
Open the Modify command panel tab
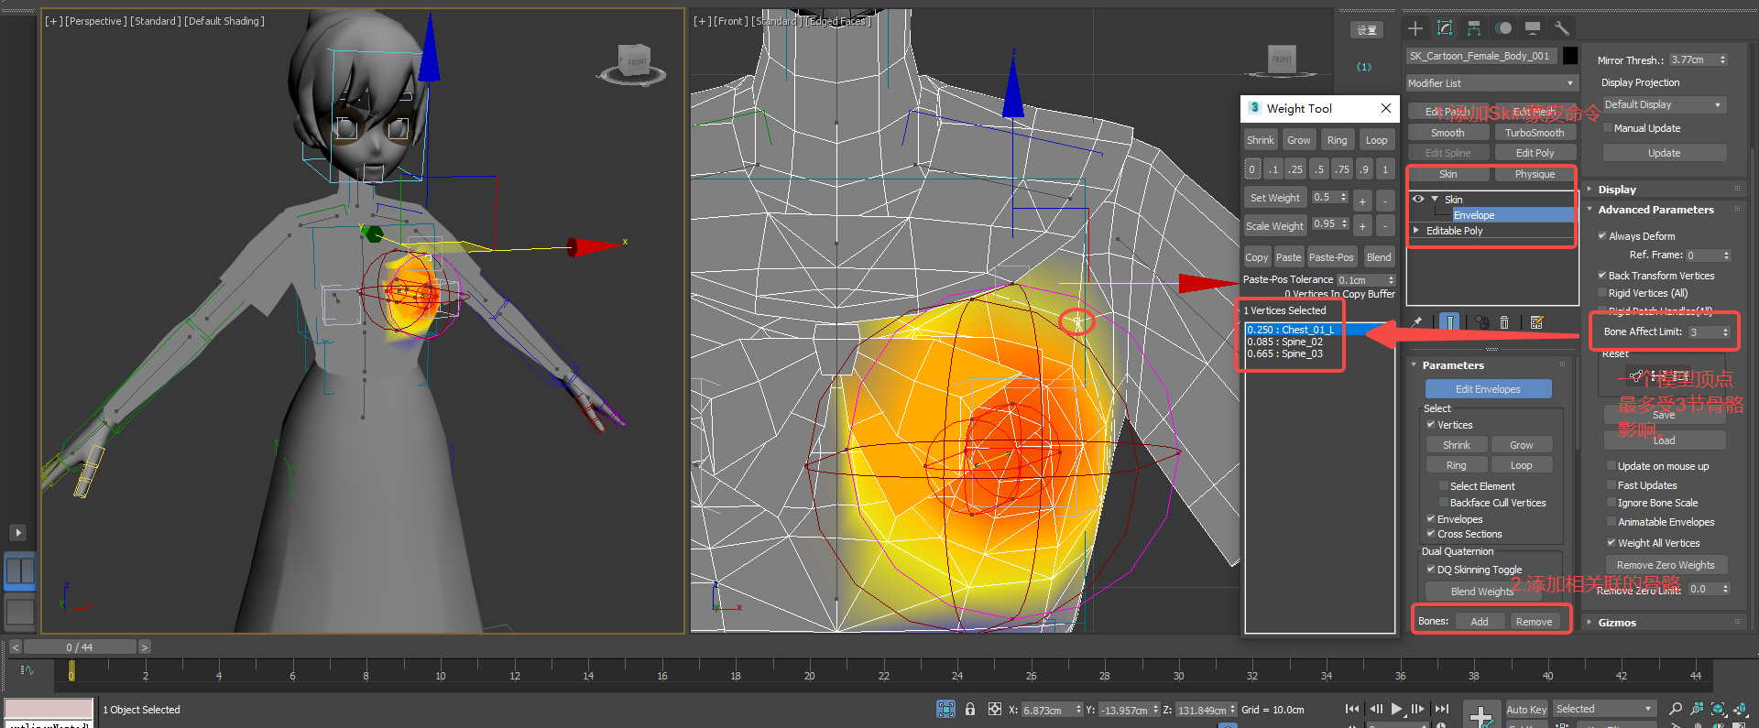click(1445, 28)
